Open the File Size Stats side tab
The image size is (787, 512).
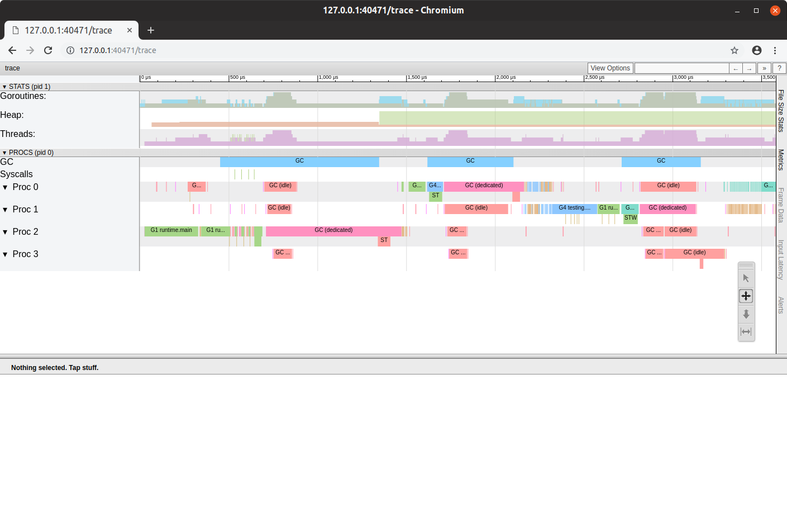pos(781,111)
